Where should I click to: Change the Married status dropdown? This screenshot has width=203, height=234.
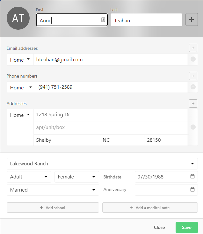tap(53, 190)
